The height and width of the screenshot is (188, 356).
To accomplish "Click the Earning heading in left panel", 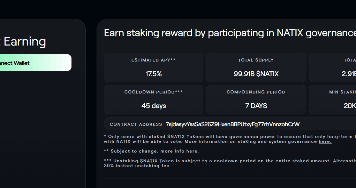I will (25, 42).
